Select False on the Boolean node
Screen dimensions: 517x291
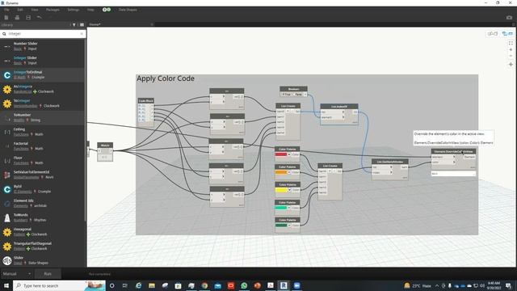(x=297, y=95)
